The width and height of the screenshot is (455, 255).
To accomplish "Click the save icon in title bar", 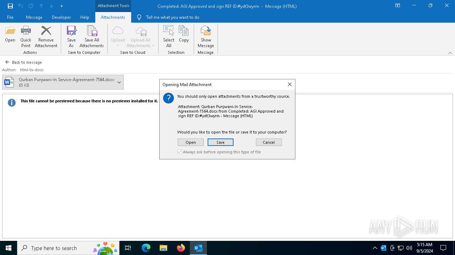I will [10, 6].
